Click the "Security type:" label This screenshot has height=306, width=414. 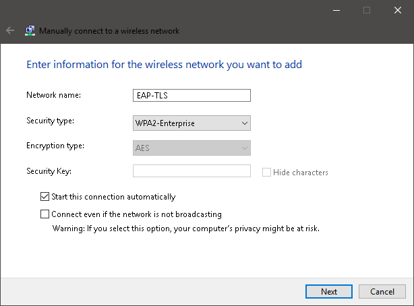pyautogui.click(x=50, y=121)
